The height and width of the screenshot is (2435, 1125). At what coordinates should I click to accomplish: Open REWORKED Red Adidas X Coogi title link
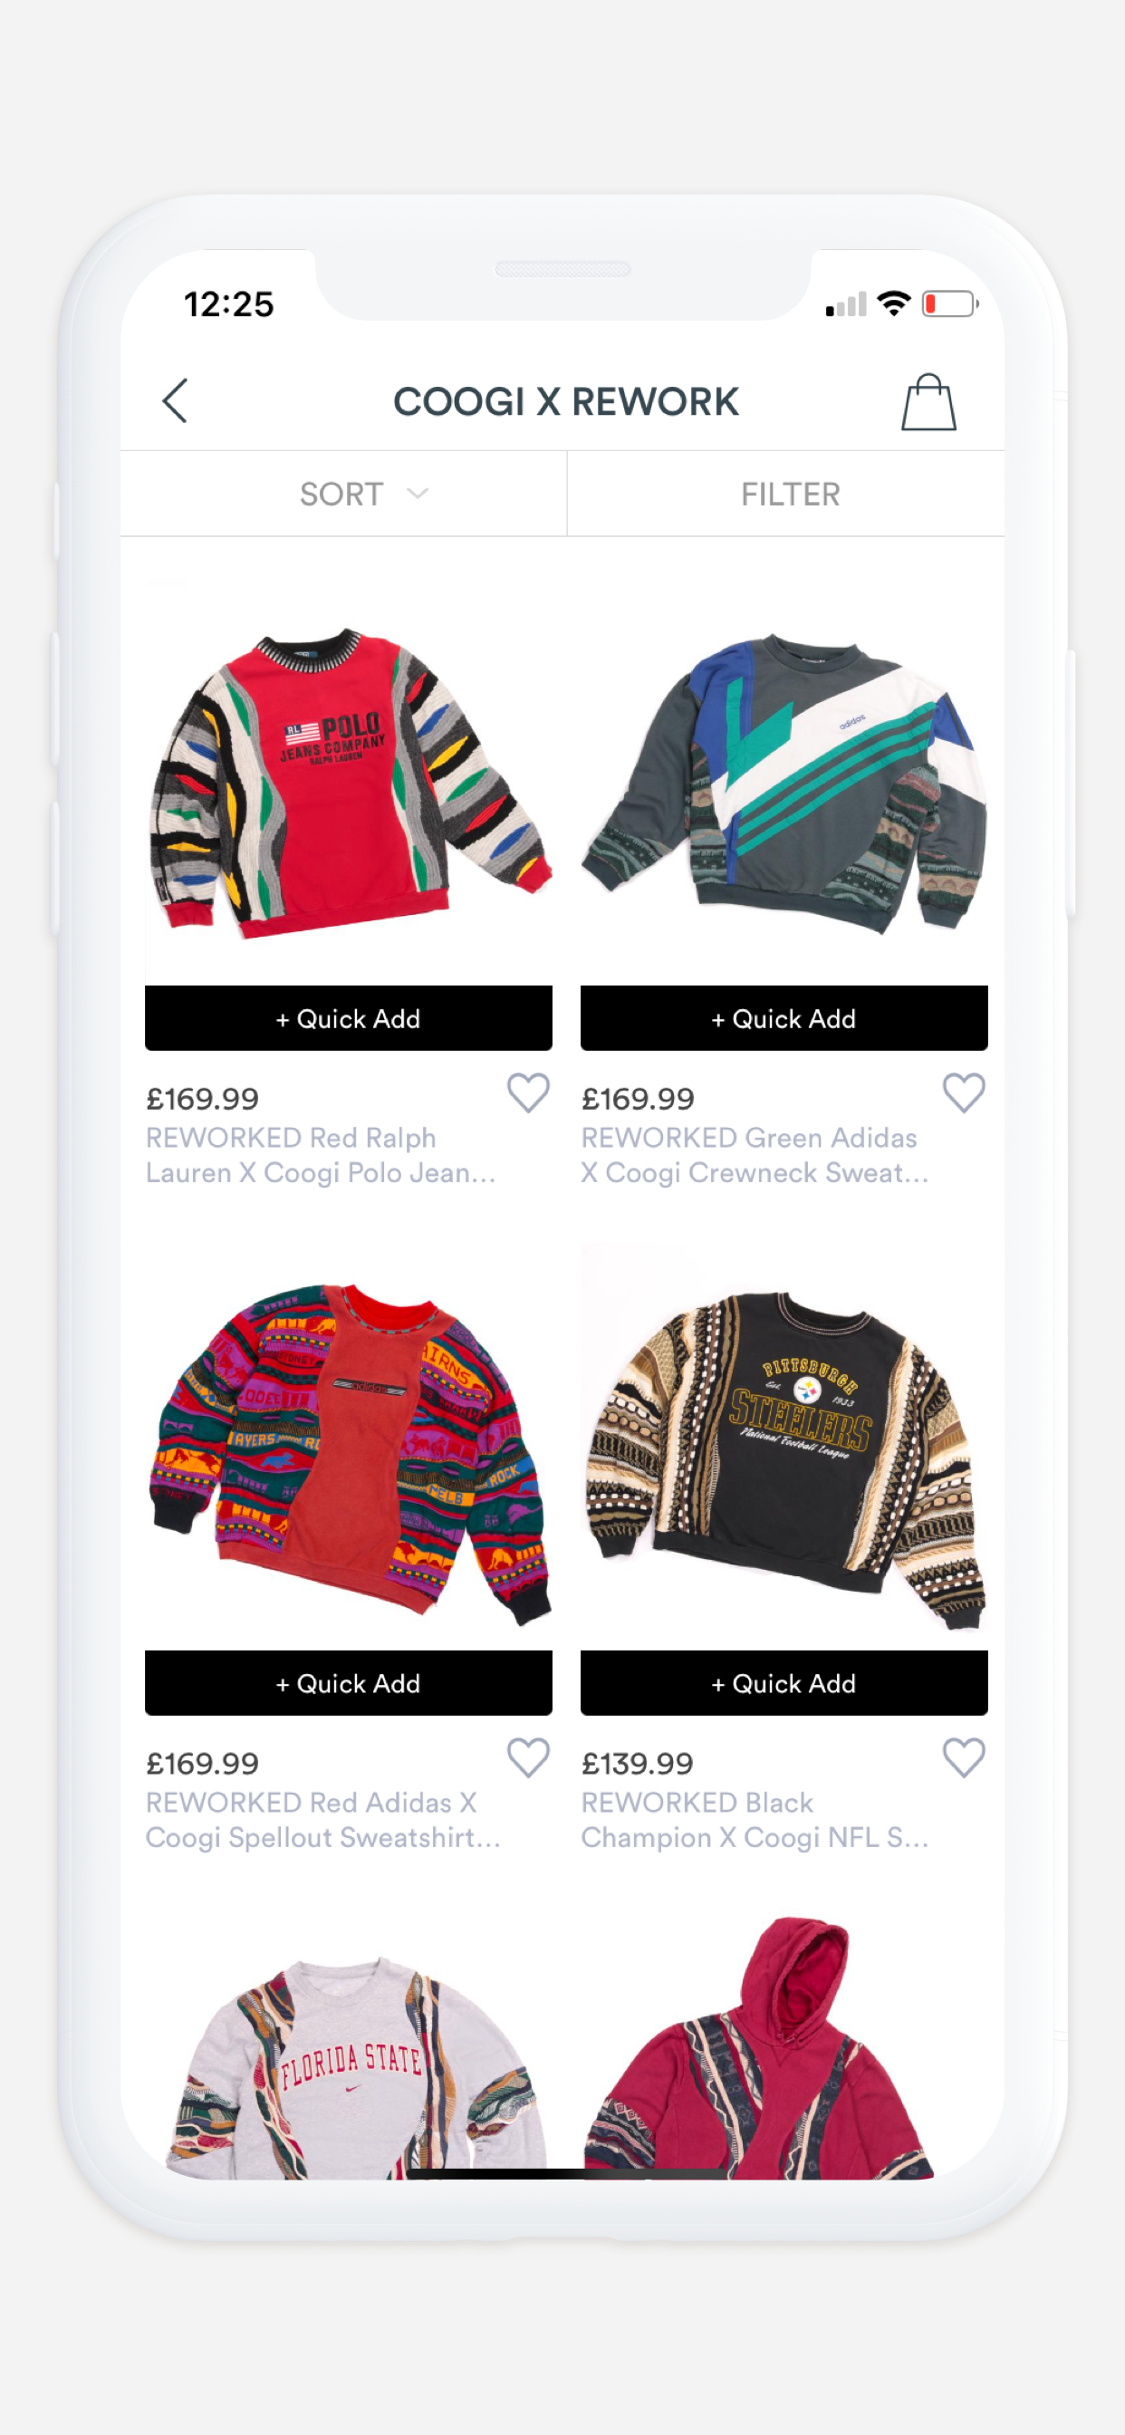pos(322,1820)
